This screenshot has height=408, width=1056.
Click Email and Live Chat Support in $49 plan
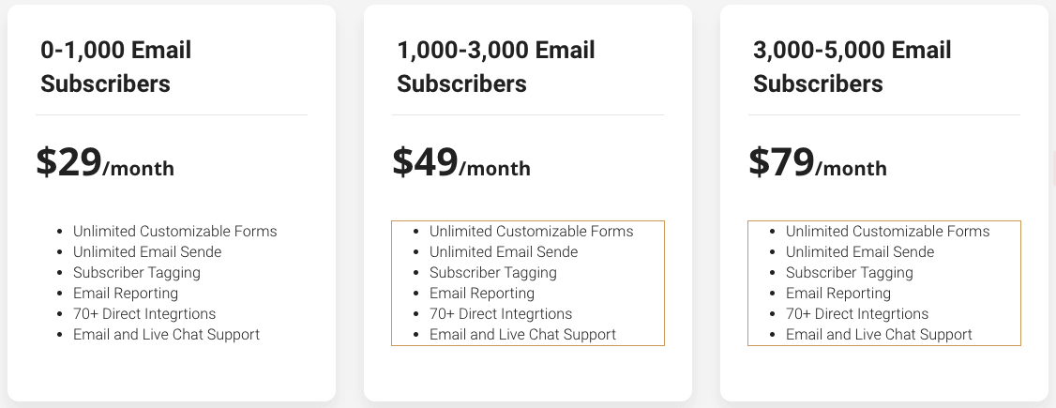[x=522, y=335]
